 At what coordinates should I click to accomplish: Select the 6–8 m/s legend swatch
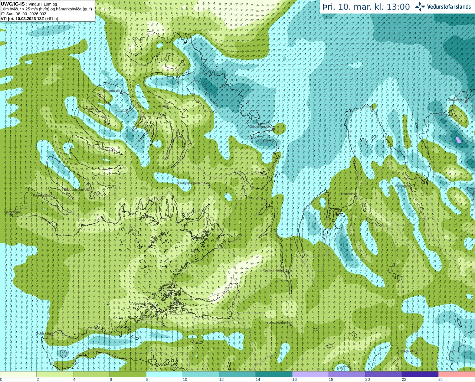click(x=128, y=374)
